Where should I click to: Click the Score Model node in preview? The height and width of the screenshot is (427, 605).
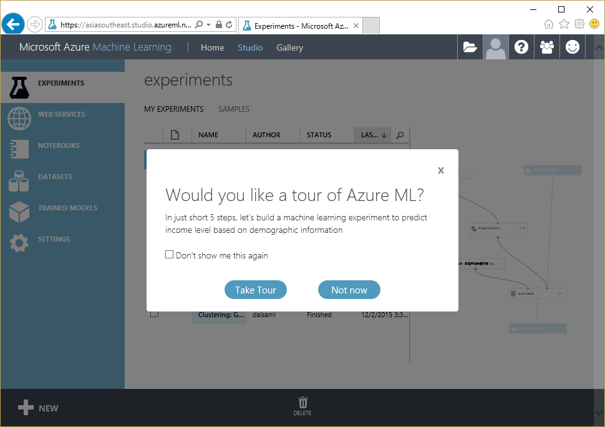[x=537, y=293]
